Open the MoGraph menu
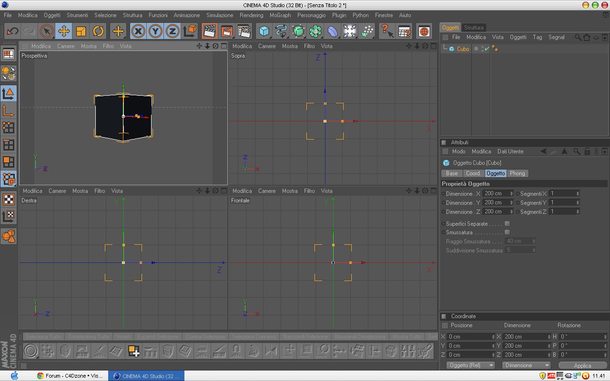This screenshot has height=381, width=610. [280, 15]
